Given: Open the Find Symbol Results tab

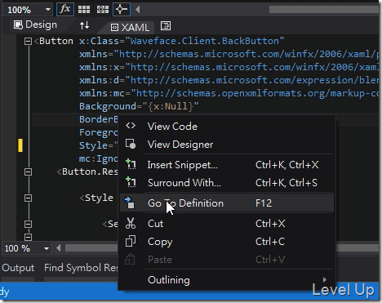Looking at the screenshot, I should coord(81,268).
